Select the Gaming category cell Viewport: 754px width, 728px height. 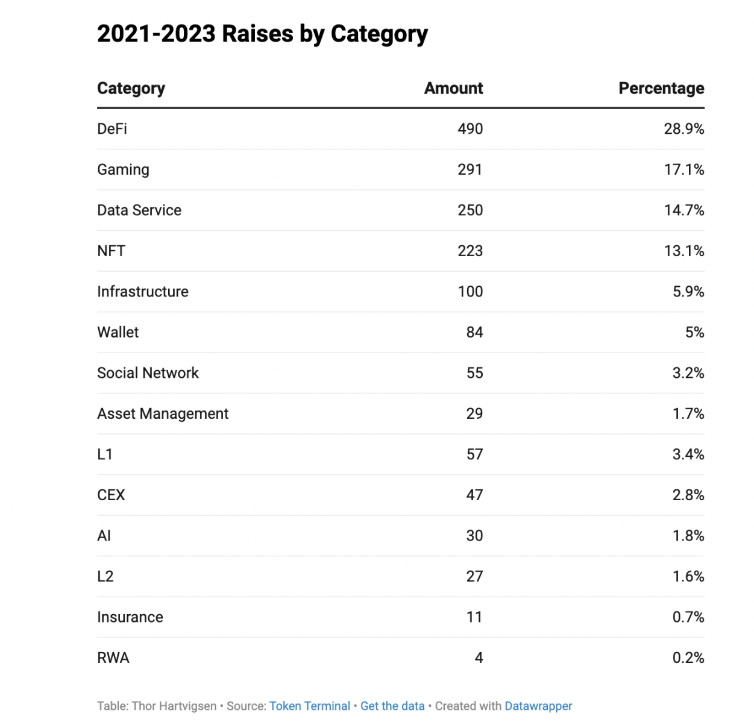pos(123,170)
